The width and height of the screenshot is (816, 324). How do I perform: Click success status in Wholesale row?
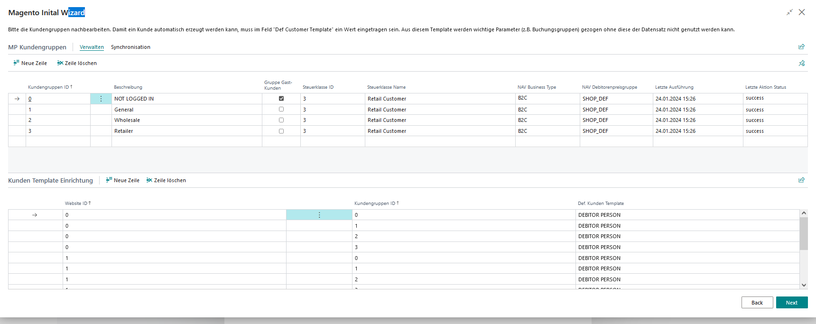tap(775, 120)
